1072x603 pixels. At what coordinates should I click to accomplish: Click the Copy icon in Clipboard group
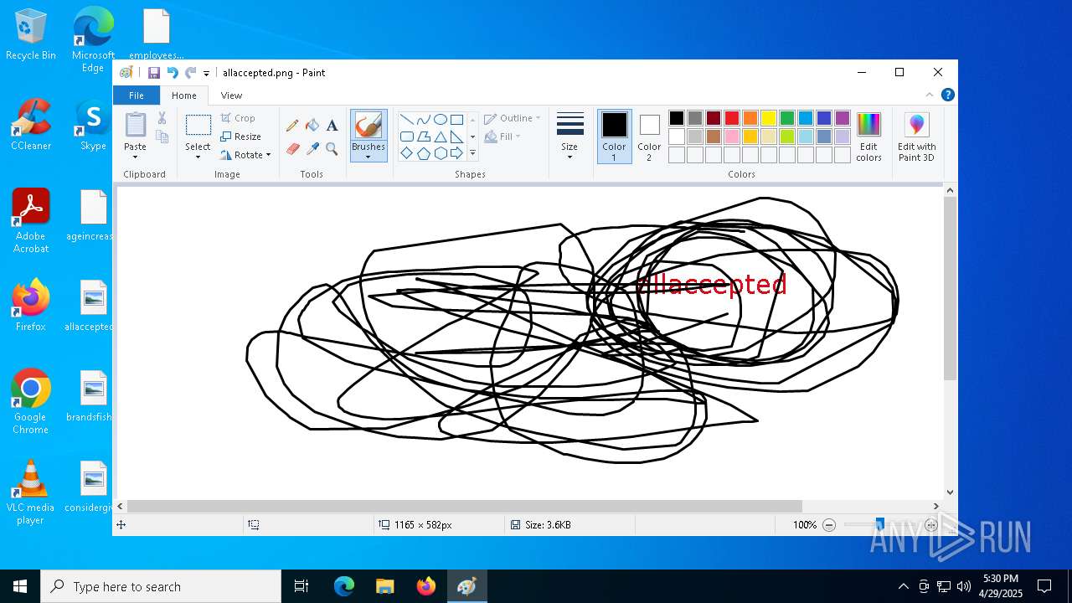click(162, 137)
